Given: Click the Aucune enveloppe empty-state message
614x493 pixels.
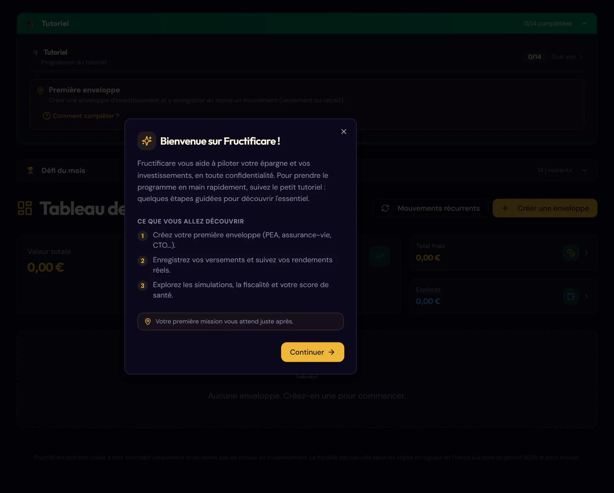Looking at the screenshot, I should coord(307,396).
